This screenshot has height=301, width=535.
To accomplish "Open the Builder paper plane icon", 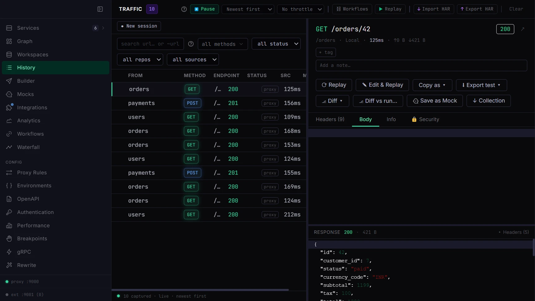I will [9, 81].
